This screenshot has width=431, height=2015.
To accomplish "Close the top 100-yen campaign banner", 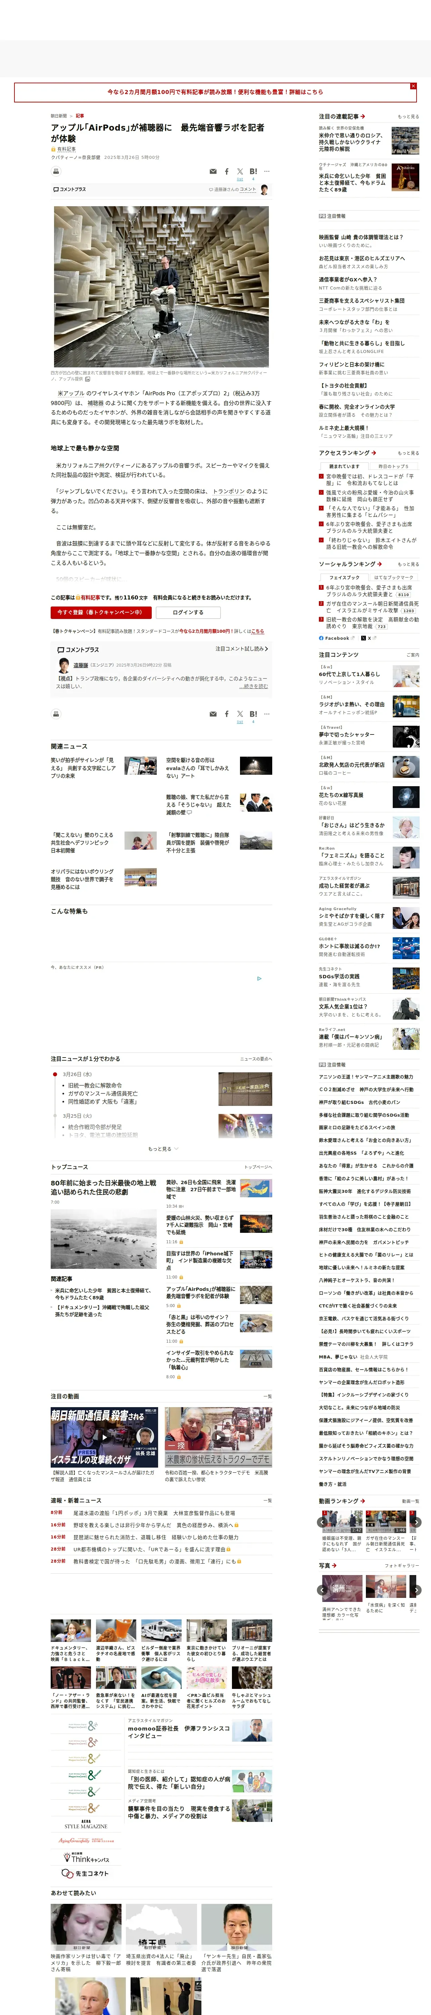I will (413, 86).
